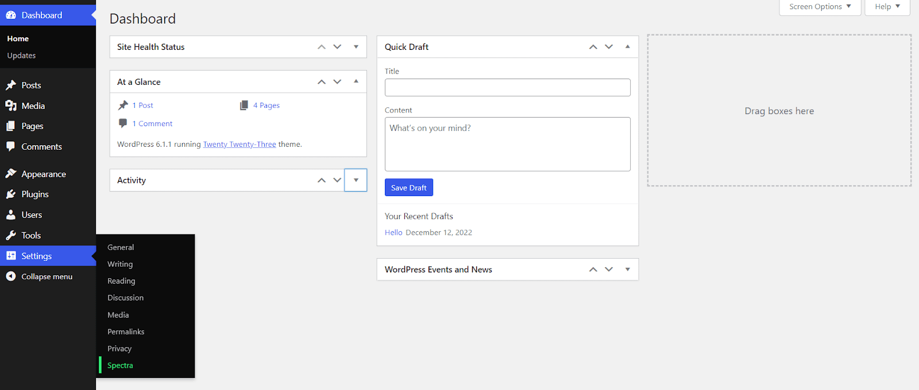Click the Posts menu label
Image resolution: width=919 pixels, height=390 pixels.
(x=31, y=85)
